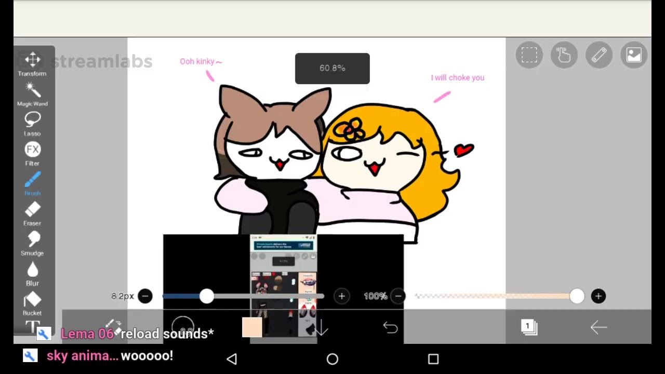The image size is (665, 374).
Task: Open the dashed-square selection area menu
Action: coord(529,55)
